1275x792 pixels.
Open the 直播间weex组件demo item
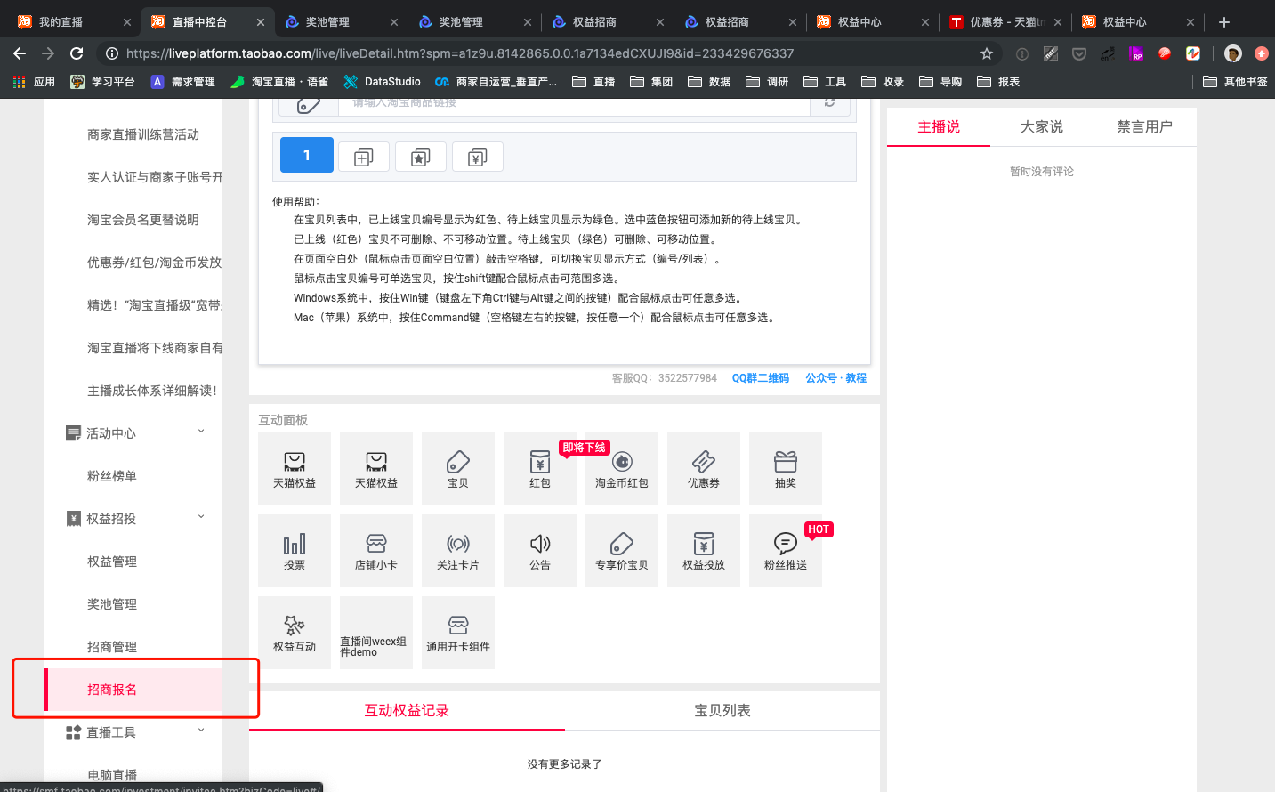376,633
